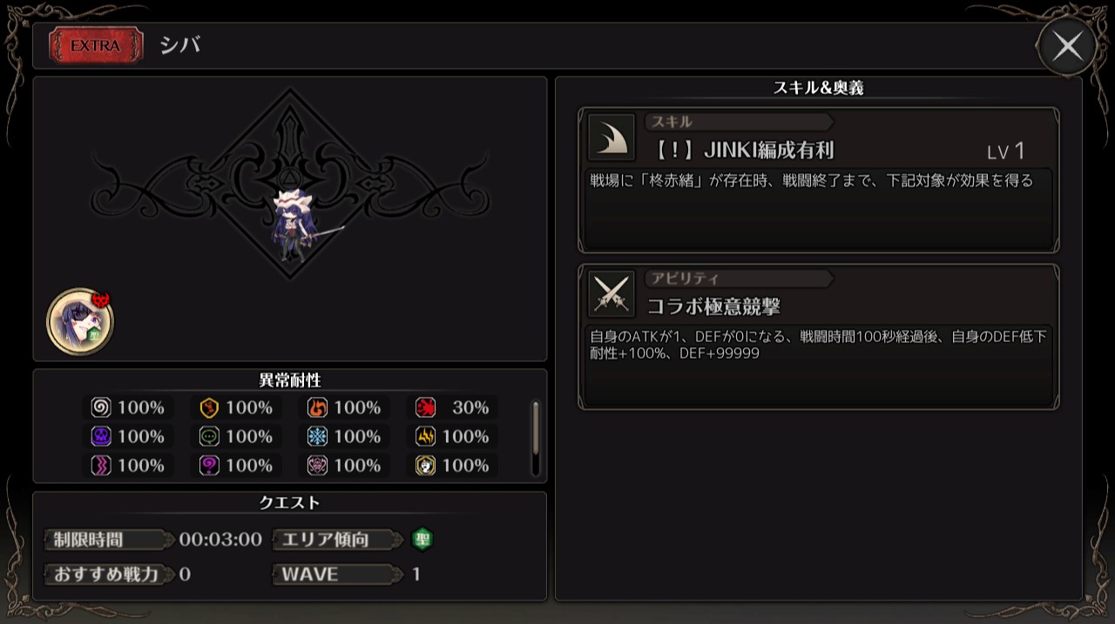Open the JINKI編成有利 skill panel
1115x624 pixels.
click(x=819, y=180)
